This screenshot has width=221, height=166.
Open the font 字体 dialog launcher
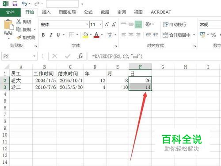point(116,46)
